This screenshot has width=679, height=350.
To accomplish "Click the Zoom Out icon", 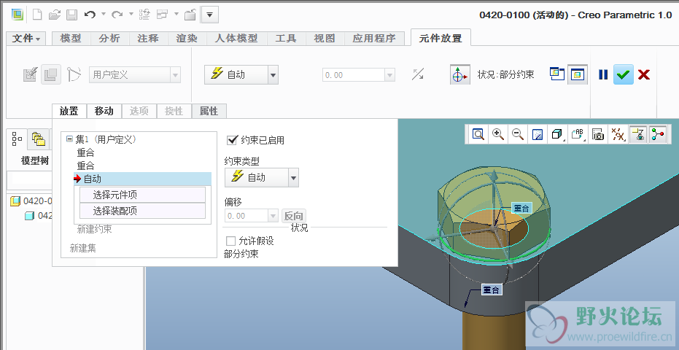I will tap(518, 134).
